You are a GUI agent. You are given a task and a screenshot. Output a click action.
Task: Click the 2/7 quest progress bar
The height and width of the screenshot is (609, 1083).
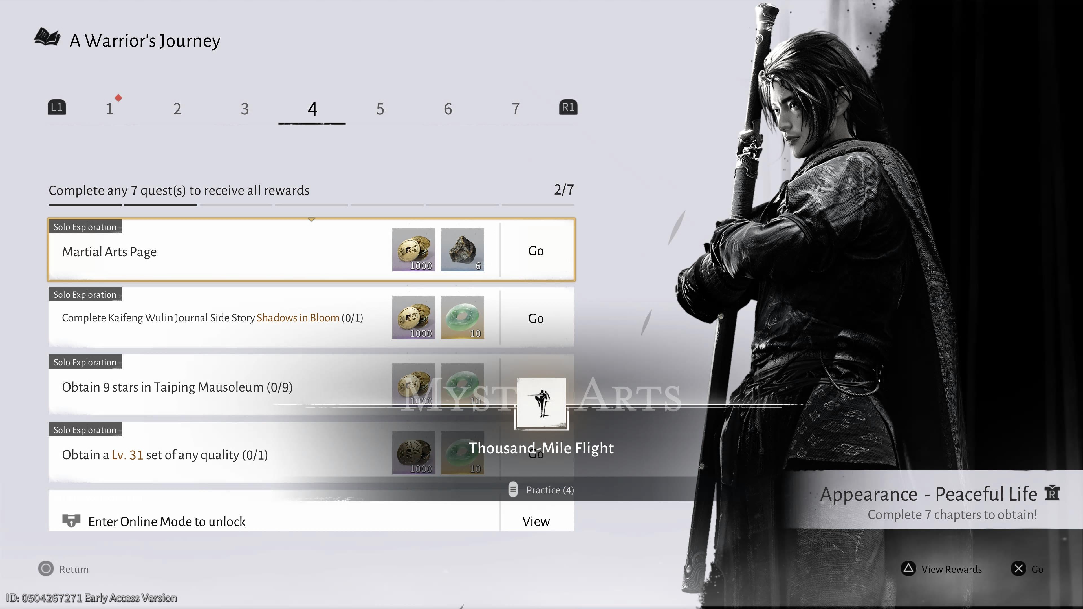tap(311, 205)
